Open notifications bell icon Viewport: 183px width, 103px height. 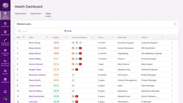(x=5, y=92)
